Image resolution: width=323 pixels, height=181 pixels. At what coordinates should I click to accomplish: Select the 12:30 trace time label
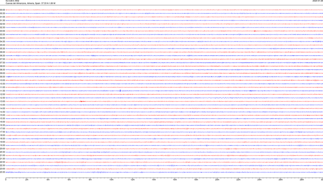2,98
